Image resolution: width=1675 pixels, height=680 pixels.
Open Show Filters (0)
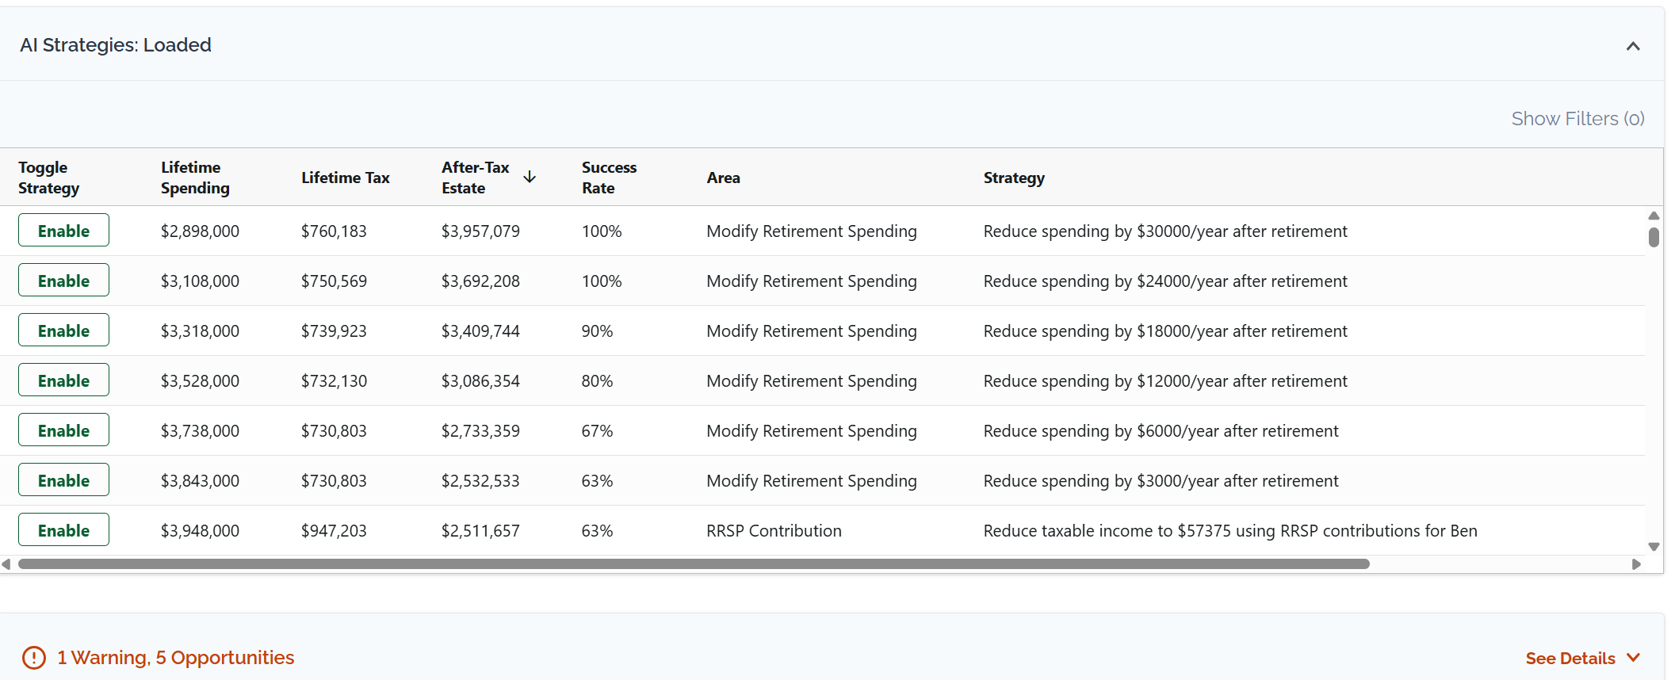pyautogui.click(x=1577, y=119)
